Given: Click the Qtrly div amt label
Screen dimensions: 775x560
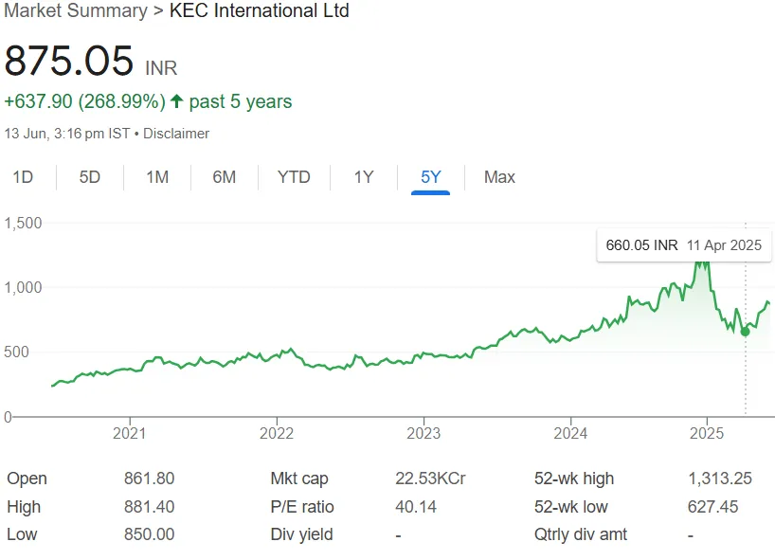Looking at the screenshot, I should pos(580,534).
